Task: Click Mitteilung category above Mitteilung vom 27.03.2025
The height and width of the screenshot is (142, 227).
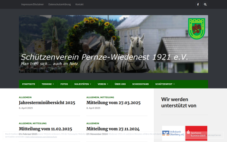Action: coord(107,97)
